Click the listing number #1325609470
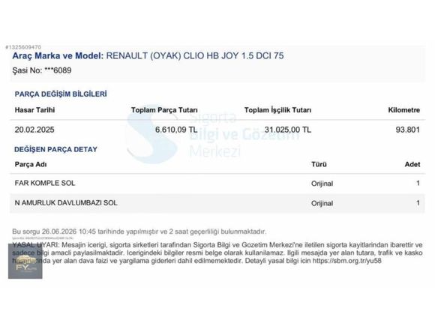 [x=23, y=47]
